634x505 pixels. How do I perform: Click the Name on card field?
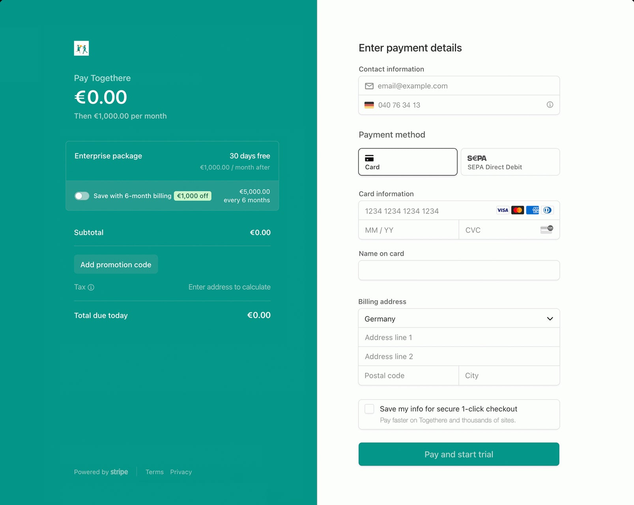coord(458,270)
